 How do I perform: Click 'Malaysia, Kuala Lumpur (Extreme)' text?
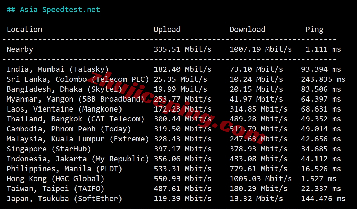[x=78, y=139]
